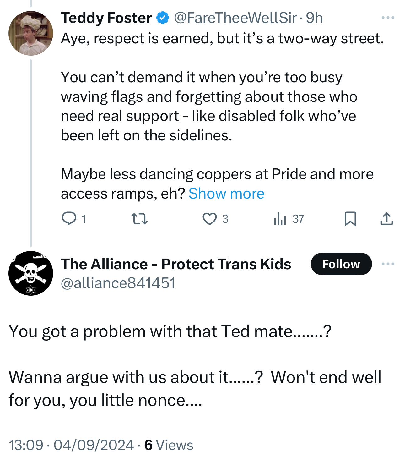Click the reply icon on Teddy Foster's post
This screenshot has width=405, height=454.
[69, 219]
